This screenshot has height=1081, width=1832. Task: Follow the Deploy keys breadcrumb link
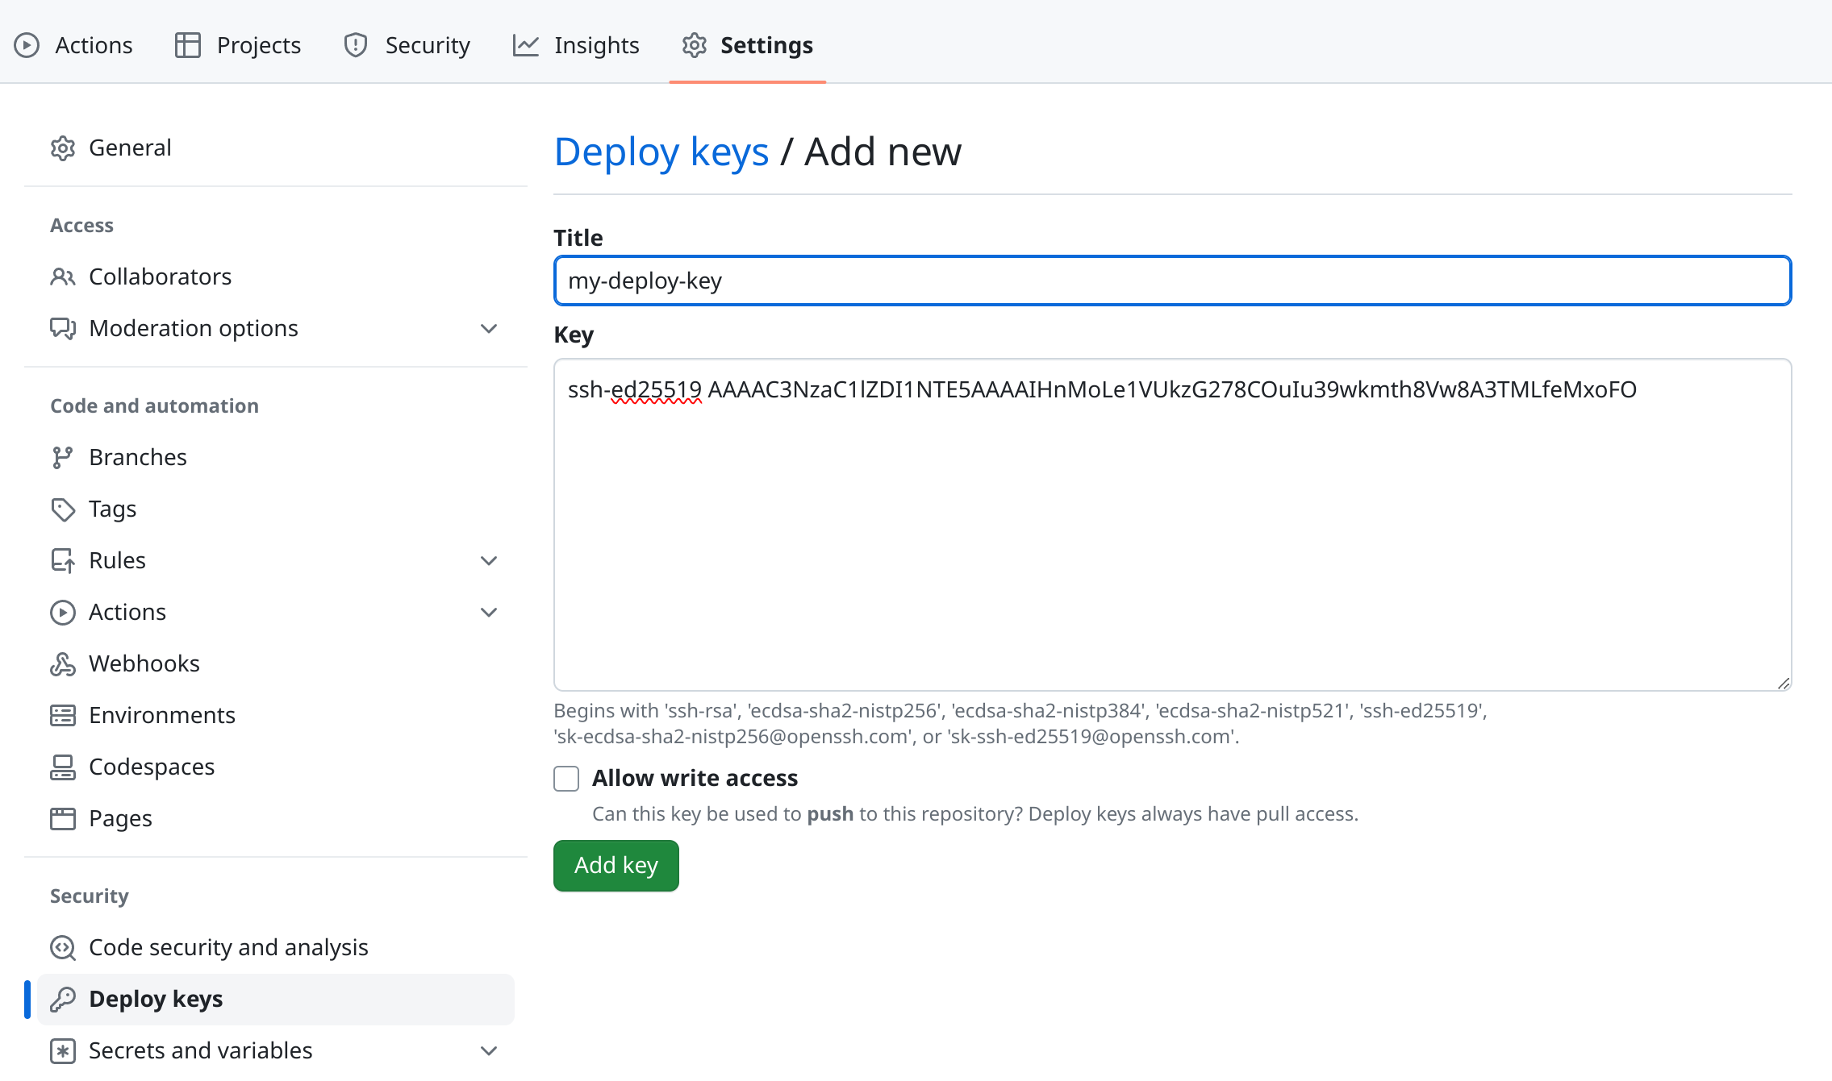(661, 152)
